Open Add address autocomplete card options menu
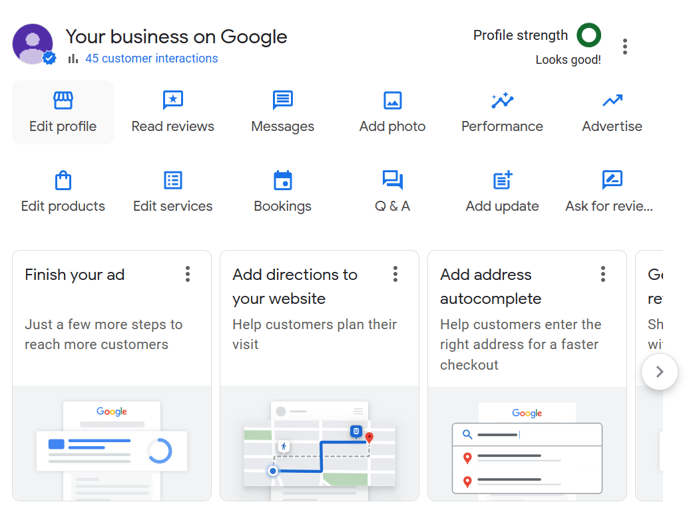The image size is (689, 510). pyautogui.click(x=603, y=274)
